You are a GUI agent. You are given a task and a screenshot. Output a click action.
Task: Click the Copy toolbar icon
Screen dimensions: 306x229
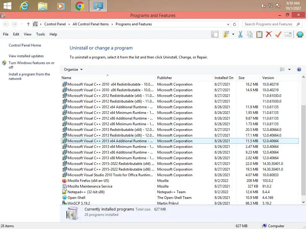(250, 34)
